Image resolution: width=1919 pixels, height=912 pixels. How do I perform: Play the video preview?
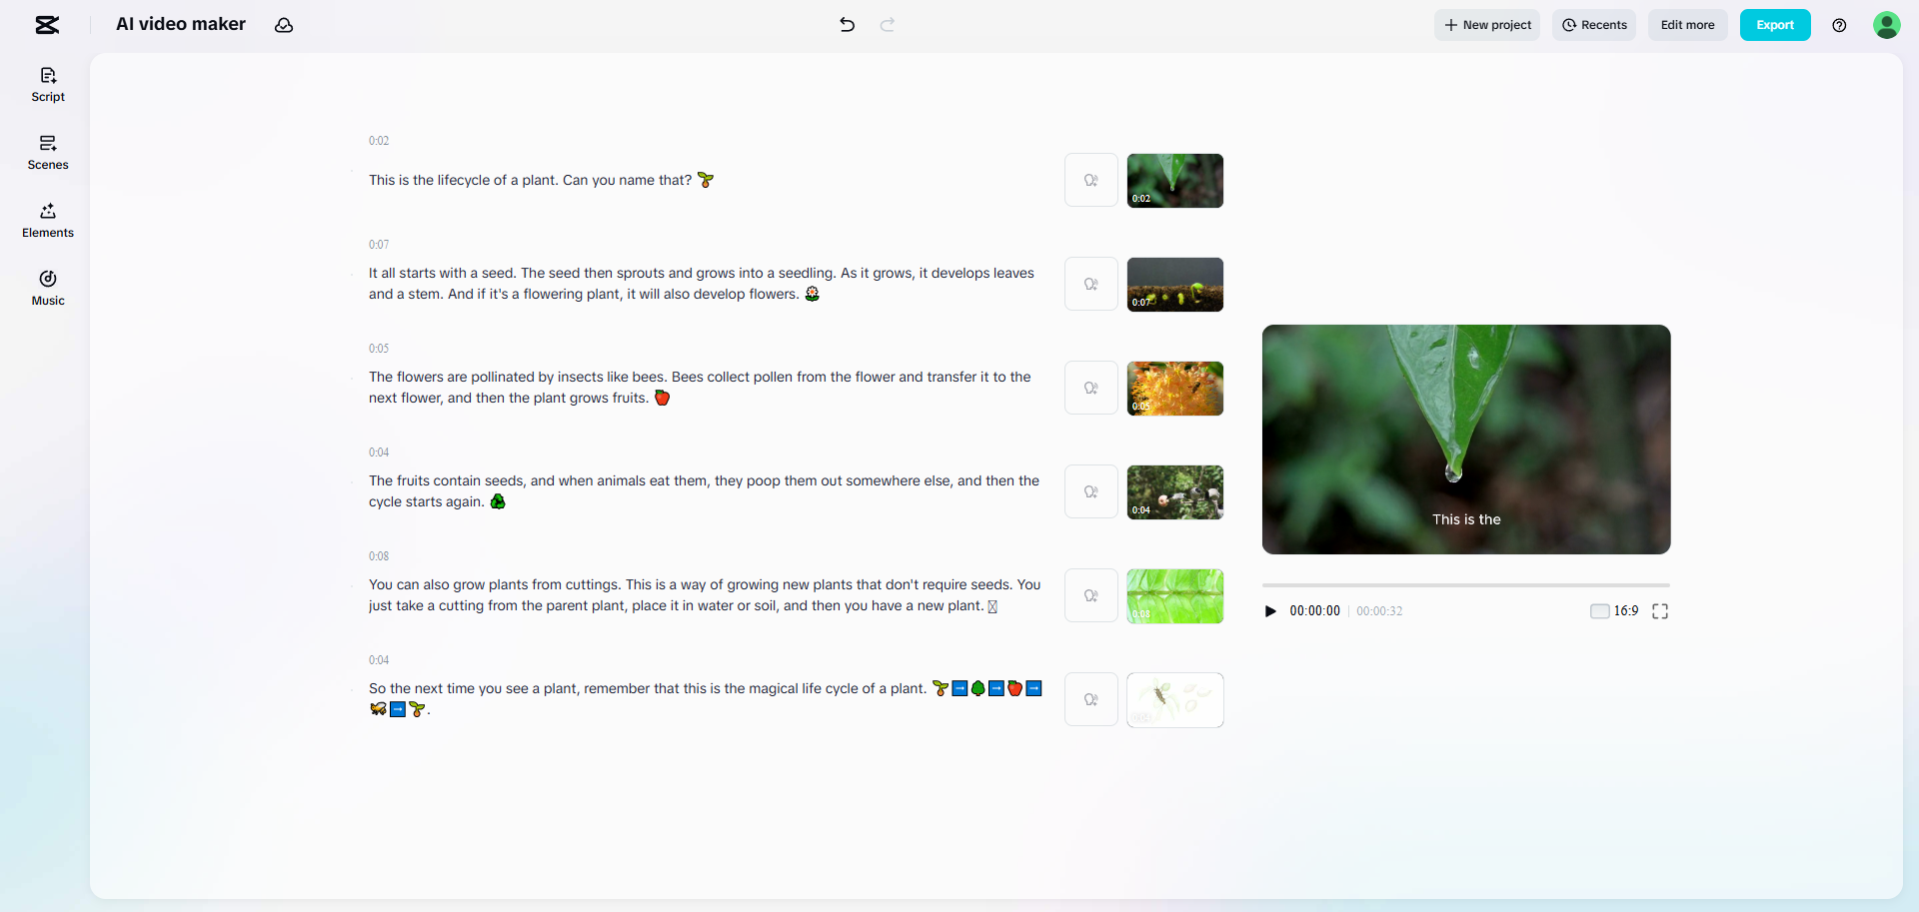coord(1270,611)
